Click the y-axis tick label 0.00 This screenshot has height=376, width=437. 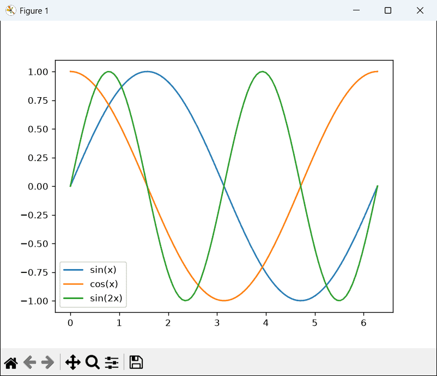[38, 187]
